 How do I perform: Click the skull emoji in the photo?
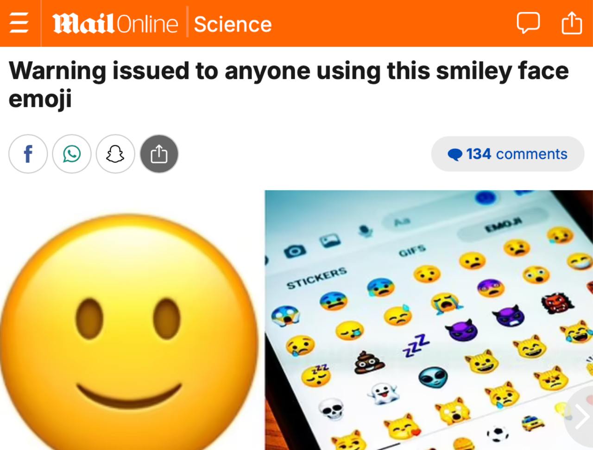point(331,409)
